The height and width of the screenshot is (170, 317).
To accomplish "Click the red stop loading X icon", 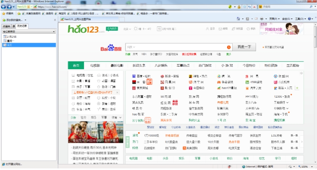I will pyautogui.click(x=254, y=7).
